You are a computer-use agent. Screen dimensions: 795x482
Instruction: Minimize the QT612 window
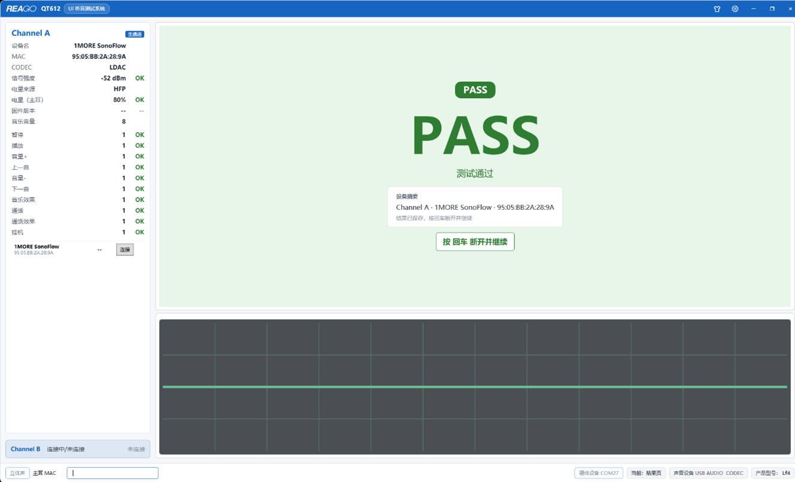pos(754,9)
